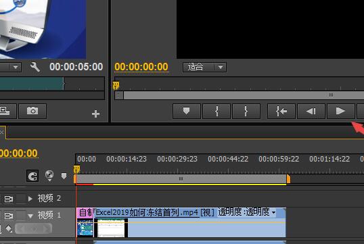Expand the 视频 2 track
364x244 pixels.
click(x=30, y=199)
